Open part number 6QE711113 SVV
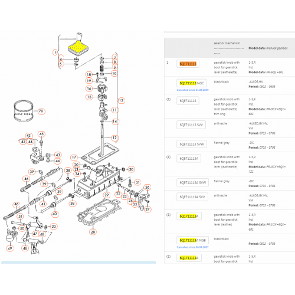Screen dimensions: 295x295 click(191, 125)
